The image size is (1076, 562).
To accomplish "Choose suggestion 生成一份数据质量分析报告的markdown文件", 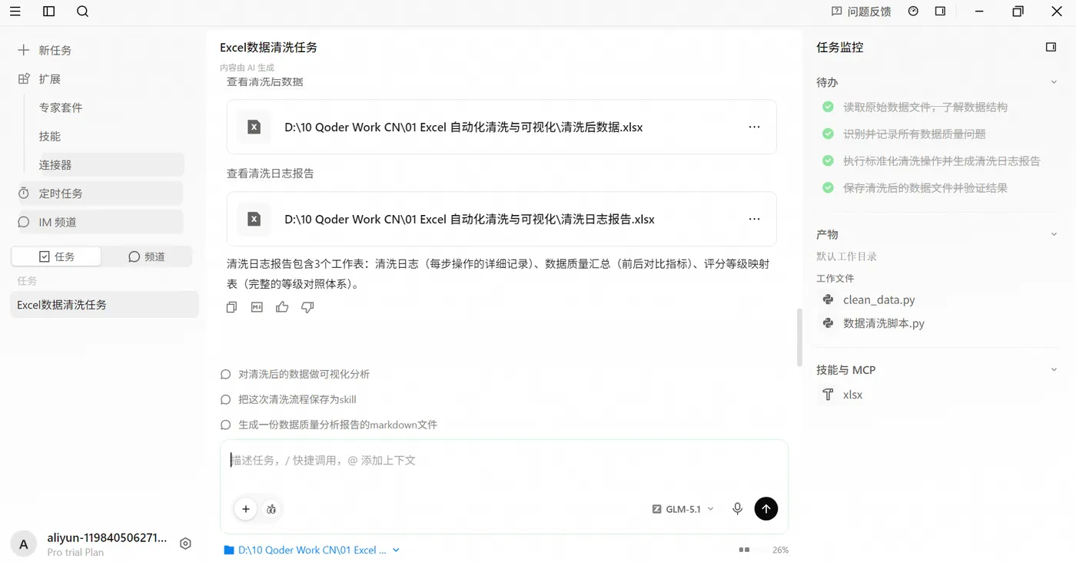I will click(x=329, y=425).
